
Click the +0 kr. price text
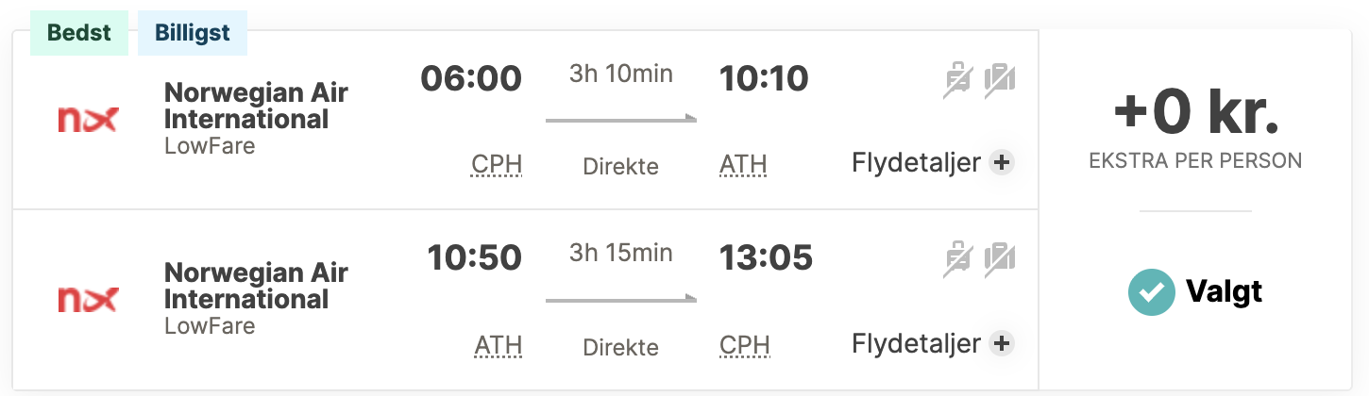[x=1194, y=113]
